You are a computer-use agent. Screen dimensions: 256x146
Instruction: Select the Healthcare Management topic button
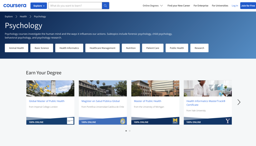click(x=102, y=48)
